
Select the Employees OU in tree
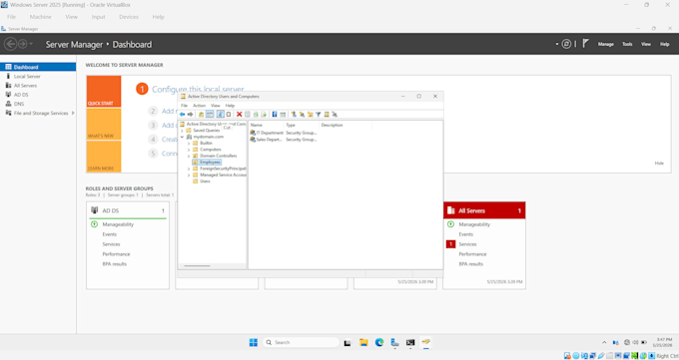click(210, 163)
